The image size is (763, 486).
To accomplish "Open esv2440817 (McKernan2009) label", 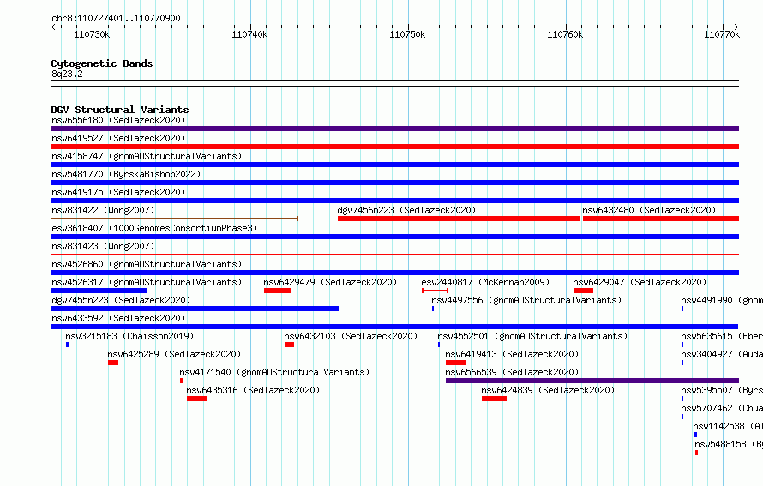I will point(485,282).
